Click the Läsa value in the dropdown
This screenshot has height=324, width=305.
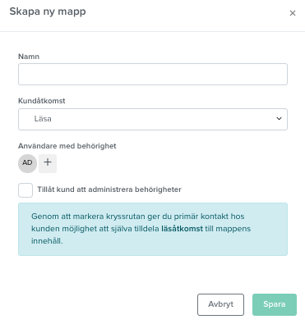(x=43, y=119)
